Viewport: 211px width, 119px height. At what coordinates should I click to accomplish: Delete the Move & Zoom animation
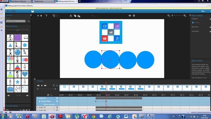click(57, 101)
